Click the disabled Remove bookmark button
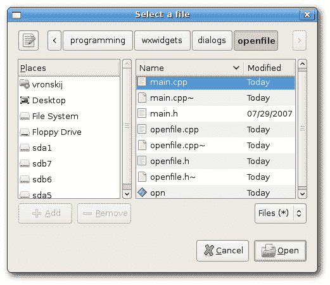Image resolution: width=330 pixels, height=285 pixels. click(x=104, y=213)
